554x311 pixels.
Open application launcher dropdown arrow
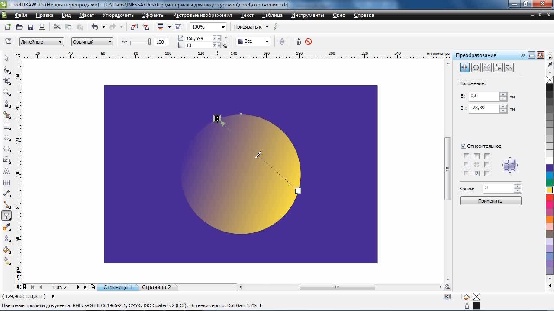pyautogui.click(x=169, y=27)
